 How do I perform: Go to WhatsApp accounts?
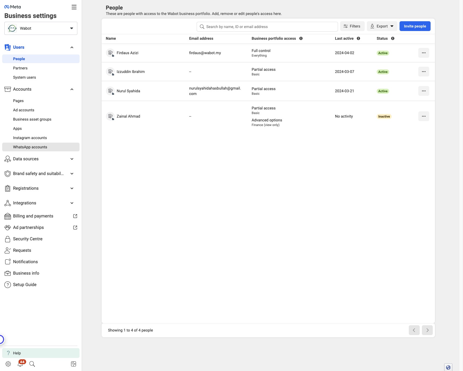click(41, 147)
